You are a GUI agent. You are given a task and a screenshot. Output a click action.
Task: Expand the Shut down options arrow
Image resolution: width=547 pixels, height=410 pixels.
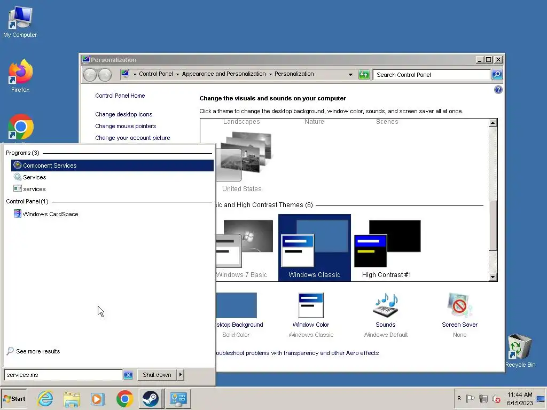[x=181, y=375]
